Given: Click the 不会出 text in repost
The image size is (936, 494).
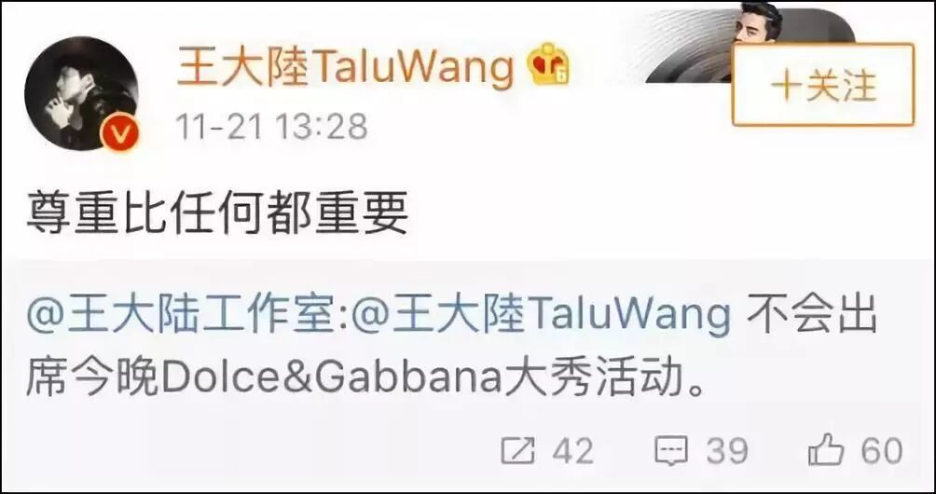Looking at the screenshot, I should (x=812, y=315).
